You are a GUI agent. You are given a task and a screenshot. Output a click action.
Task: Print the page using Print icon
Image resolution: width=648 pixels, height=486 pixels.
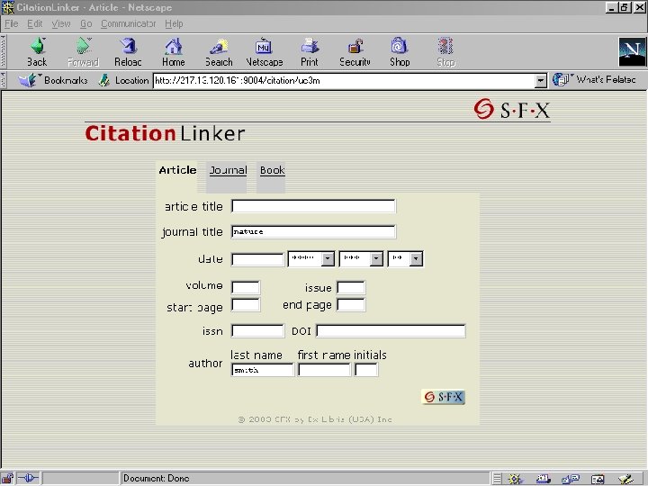(x=310, y=52)
